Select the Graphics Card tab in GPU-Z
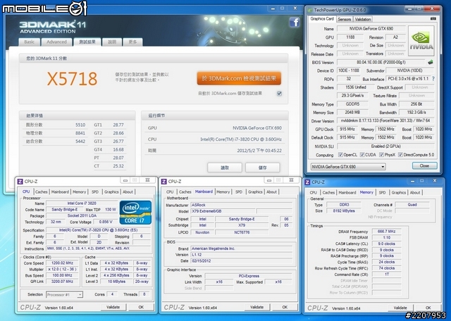This screenshot has height=321, width=451. pyautogui.click(x=322, y=19)
